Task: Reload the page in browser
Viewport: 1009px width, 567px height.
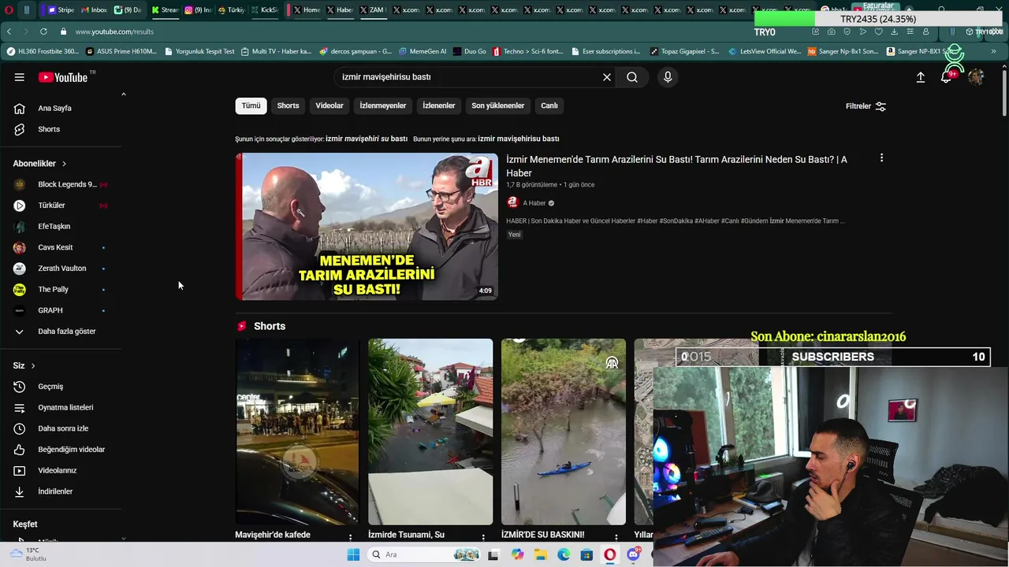Action: tap(43, 31)
